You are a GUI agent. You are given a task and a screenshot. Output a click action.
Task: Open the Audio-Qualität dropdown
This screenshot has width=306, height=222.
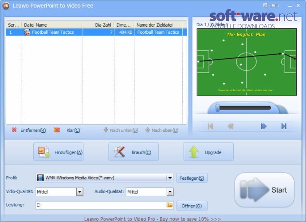(170, 192)
